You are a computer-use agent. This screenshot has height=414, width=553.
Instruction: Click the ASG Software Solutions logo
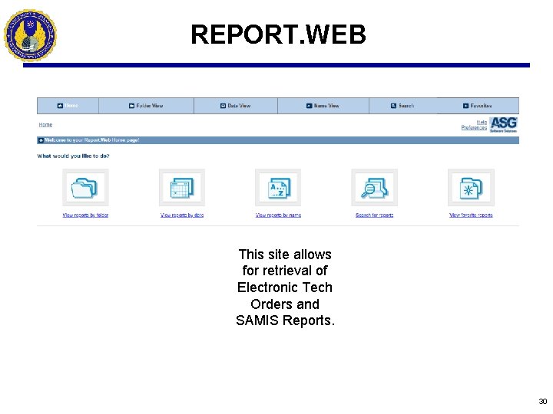[x=503, y=125]
